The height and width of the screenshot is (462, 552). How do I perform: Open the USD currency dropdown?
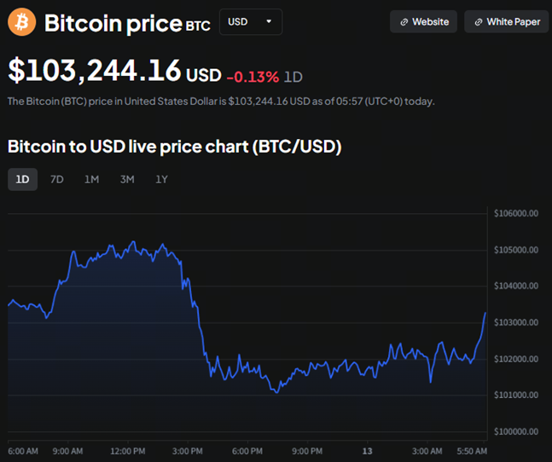[x=250, y=21]
